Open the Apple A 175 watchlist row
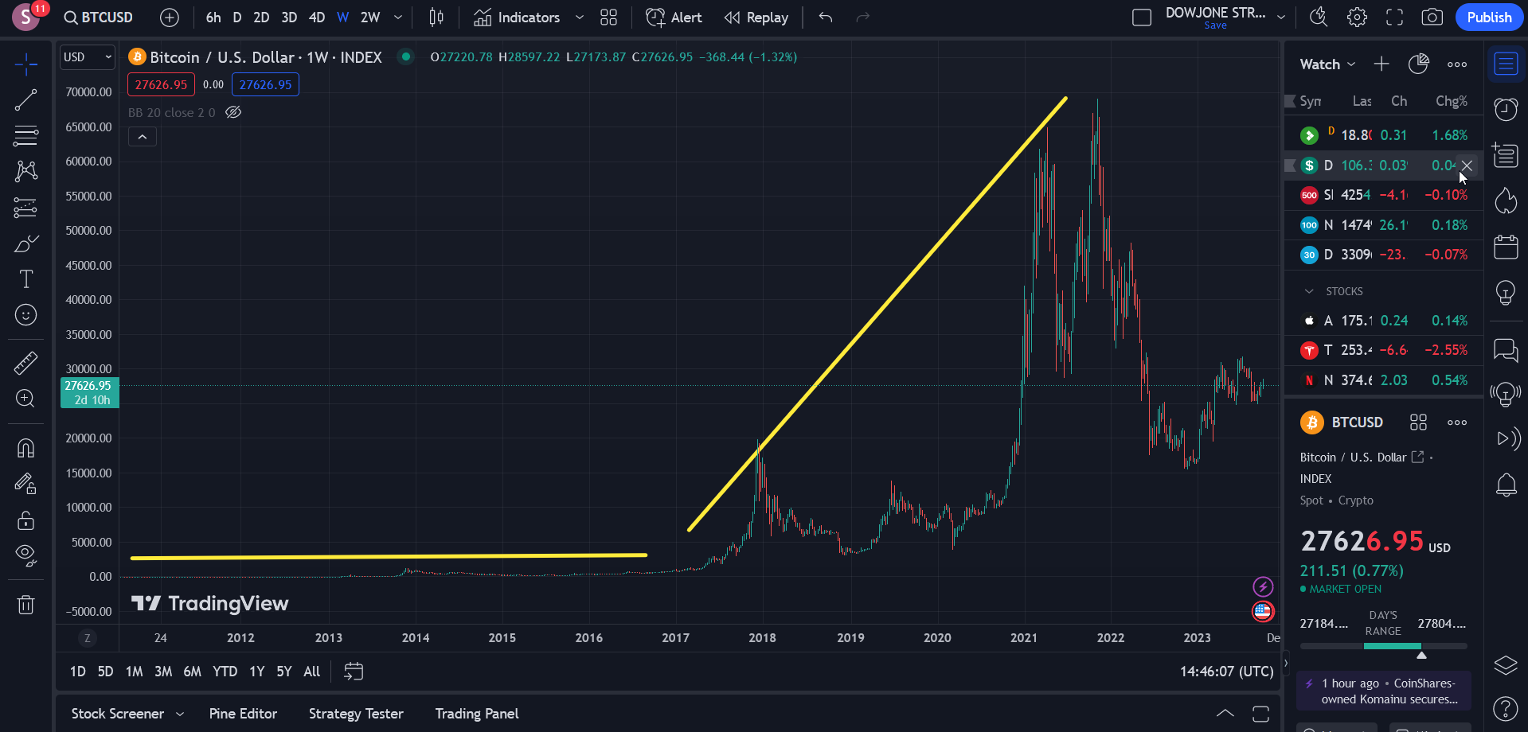1528x732 pixels. [1384, 321]
